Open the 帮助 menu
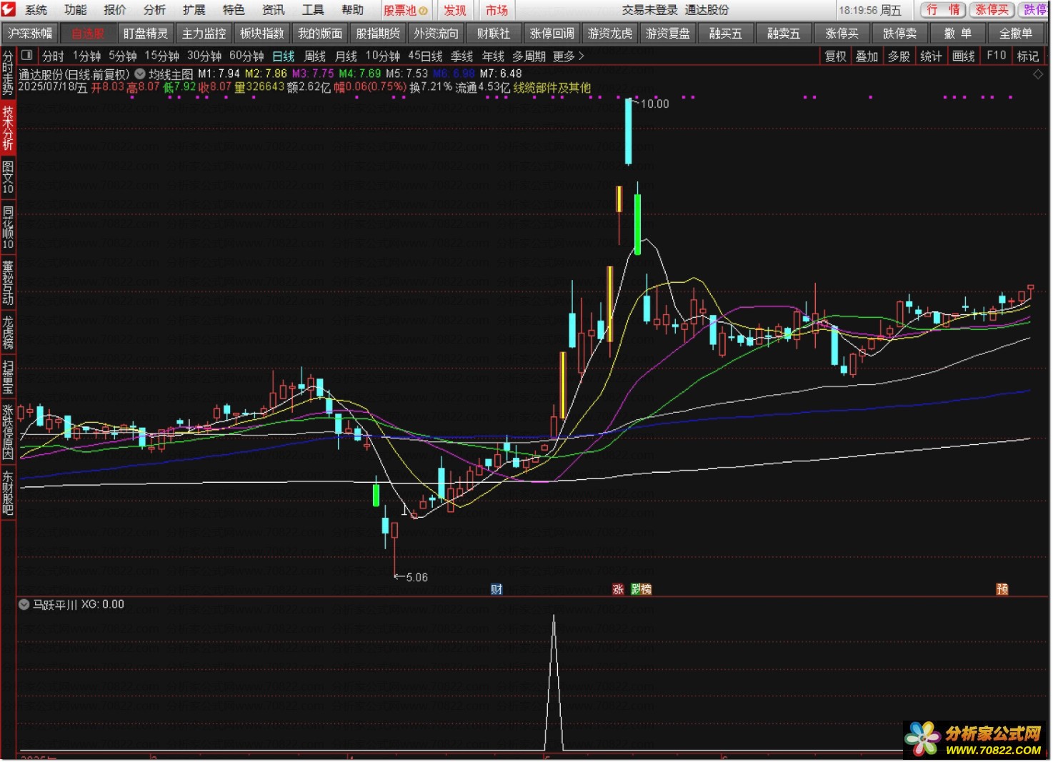This screenshot has height=762, width=1053. (352, 10)
